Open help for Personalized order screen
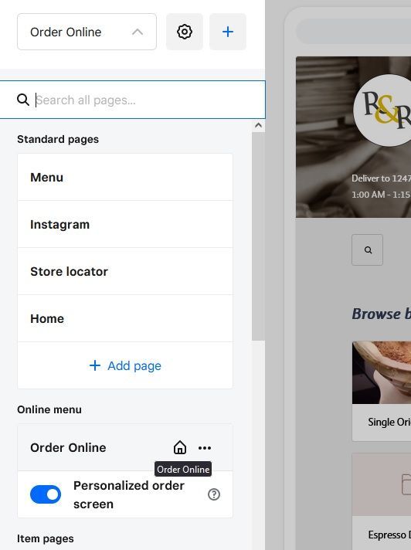Screen dimensions: 411x550 pos(214,494)
